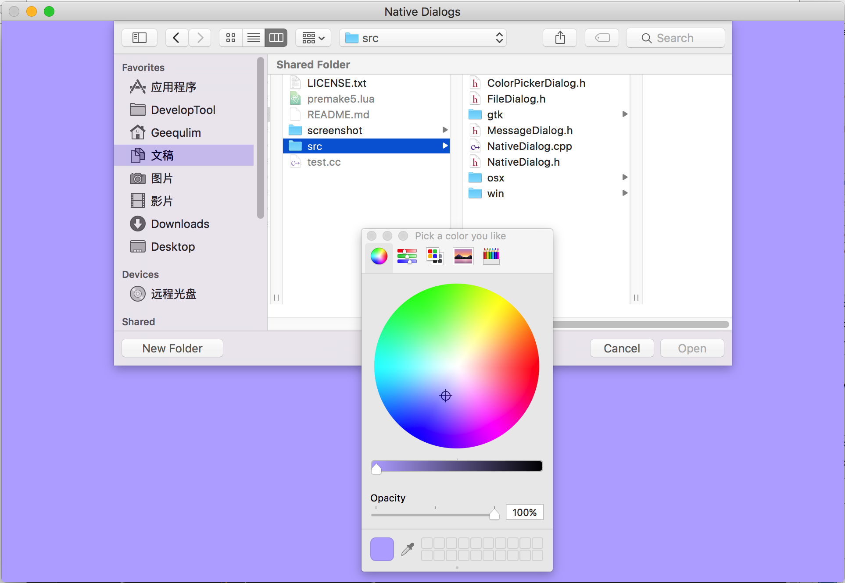Expand the gtk folder

494,115
